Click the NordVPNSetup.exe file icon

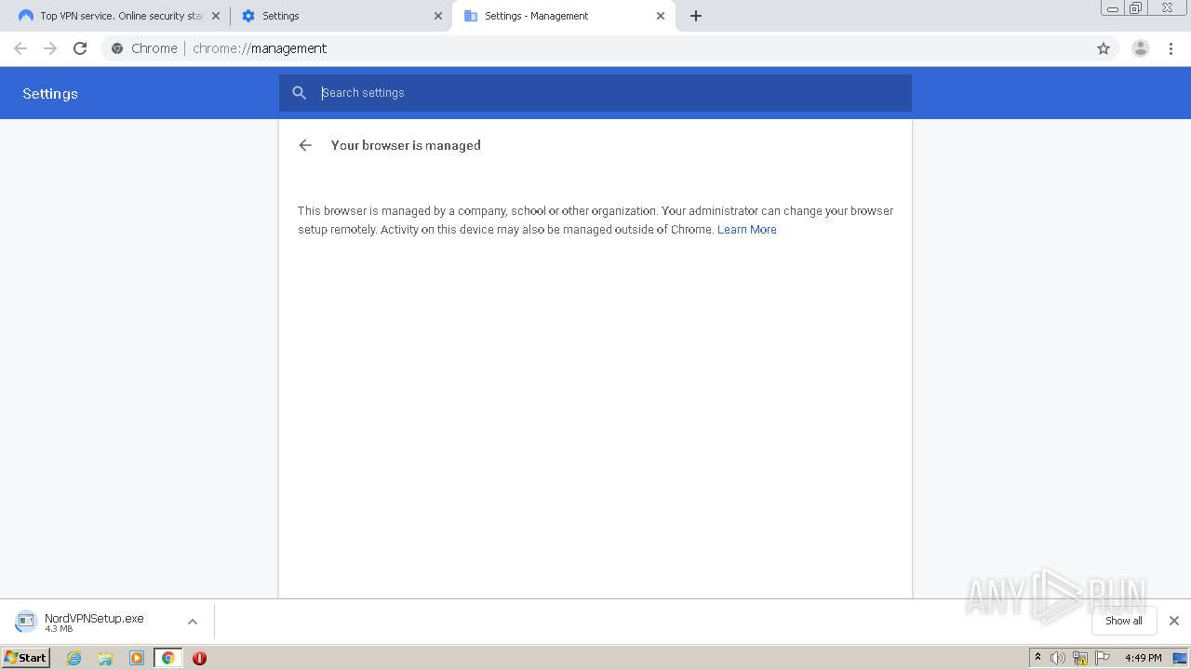[x=26, y=622]
